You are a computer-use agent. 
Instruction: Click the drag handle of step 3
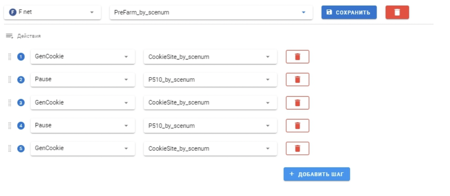[10, 103]
